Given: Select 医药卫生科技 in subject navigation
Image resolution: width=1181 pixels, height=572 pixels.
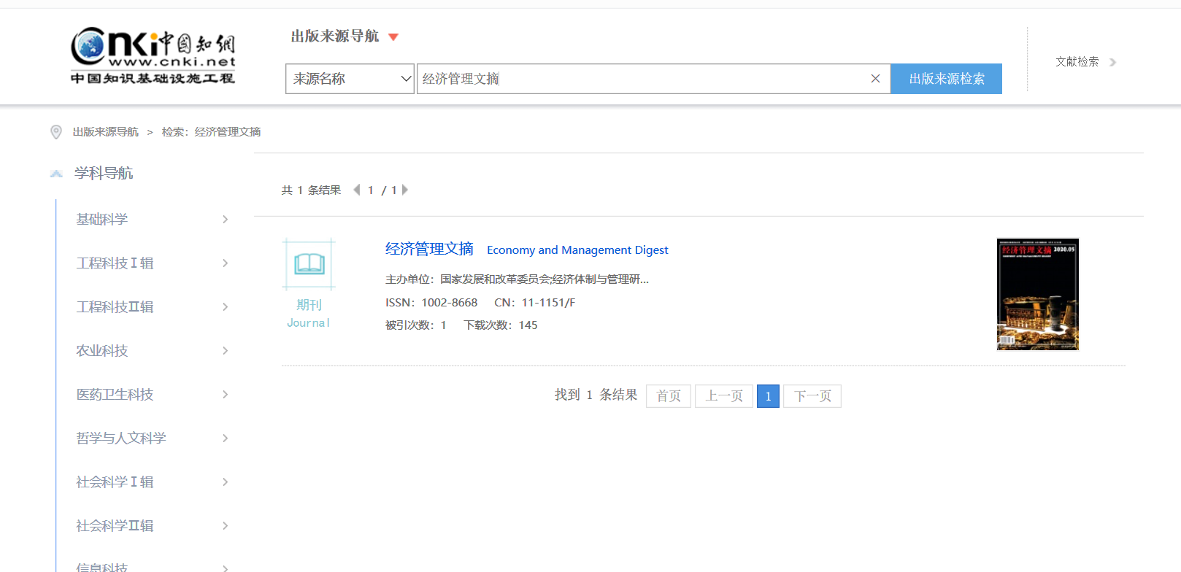Looking at the screenshot, I should point(115,395).
